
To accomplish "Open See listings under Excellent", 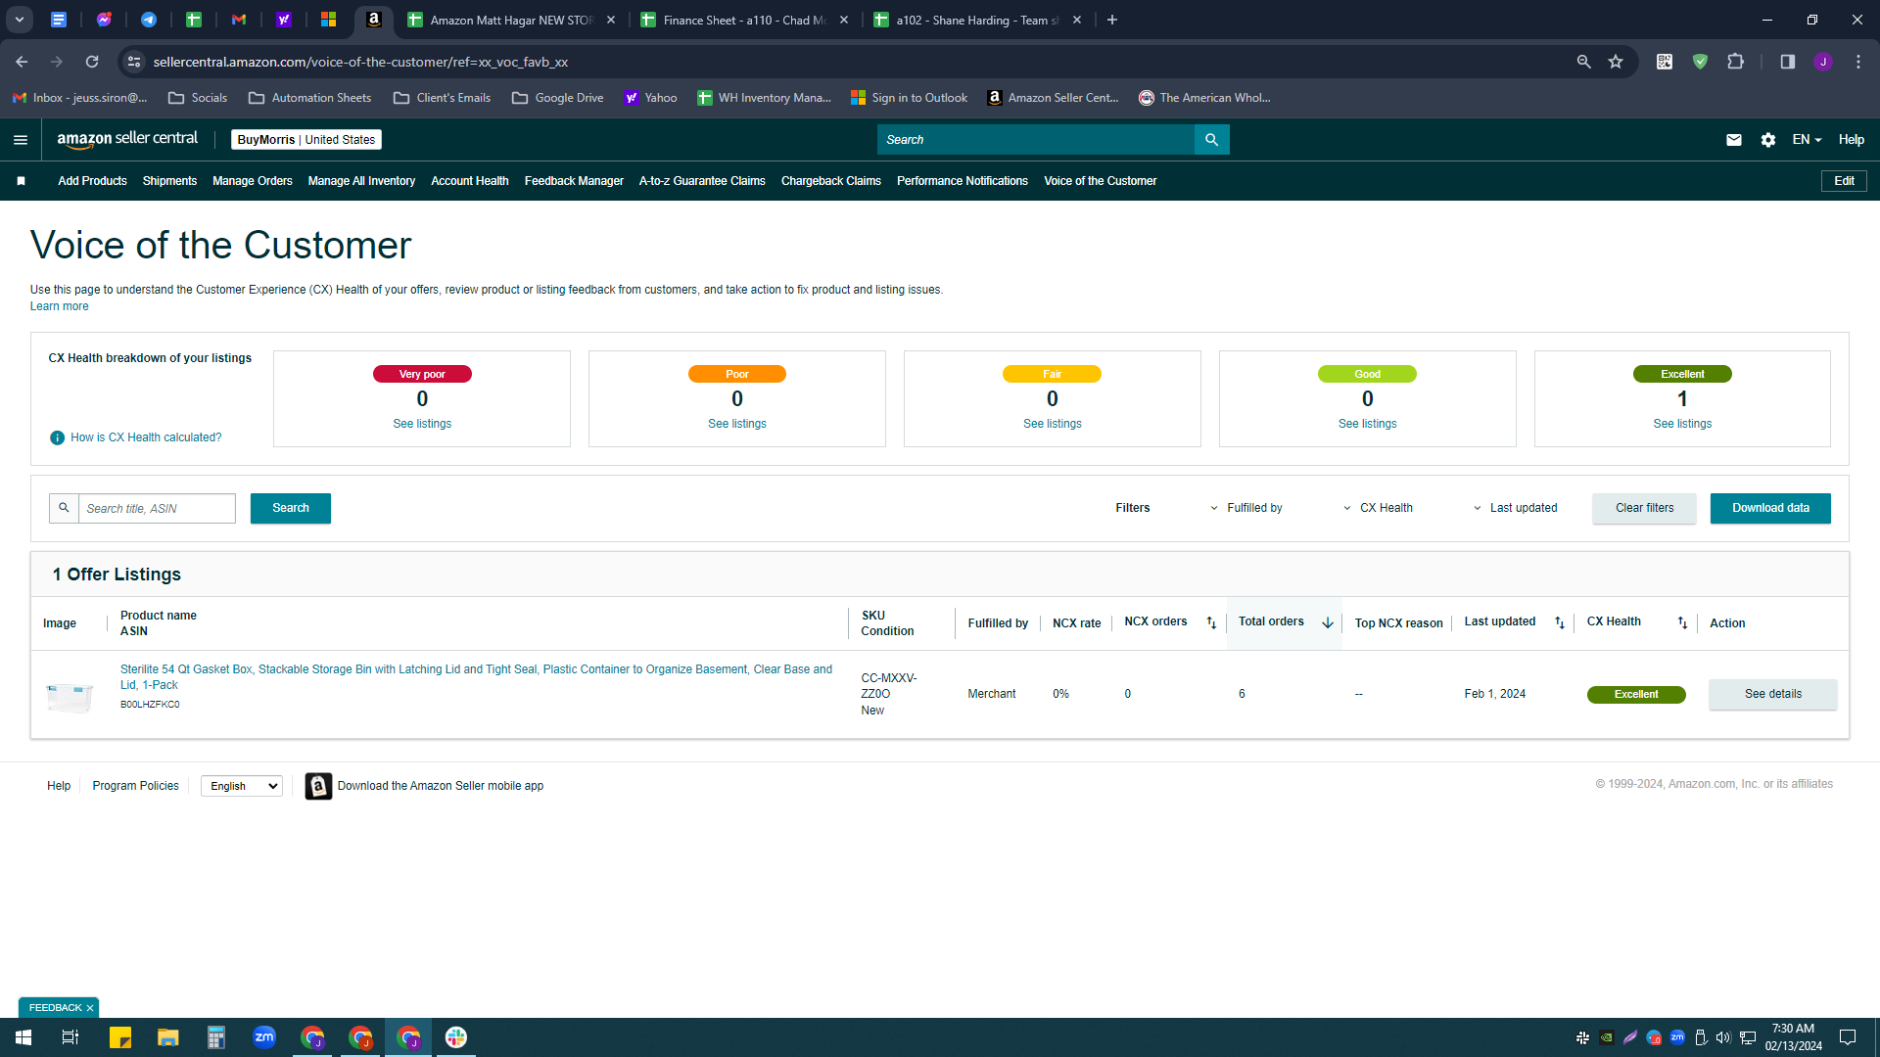I will click(1682, 424).
